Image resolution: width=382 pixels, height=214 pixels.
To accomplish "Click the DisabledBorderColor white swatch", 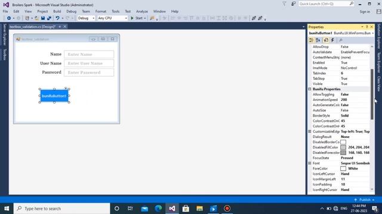I will pyautogui.click(x=343, y=142).
